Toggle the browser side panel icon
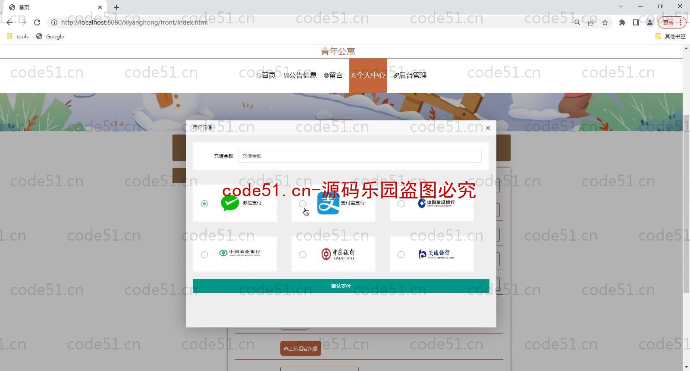The width and height of the screenshot is (690, 371). [636, 22]
